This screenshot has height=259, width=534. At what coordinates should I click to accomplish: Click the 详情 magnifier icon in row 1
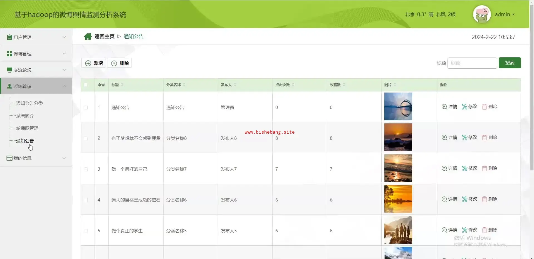pyautogui.click(x=444, y=107)
